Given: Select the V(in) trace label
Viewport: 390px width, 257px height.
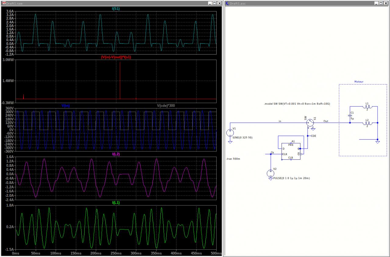Looking at the screenshot, I should pyautogui.click(x=66, y=106).
